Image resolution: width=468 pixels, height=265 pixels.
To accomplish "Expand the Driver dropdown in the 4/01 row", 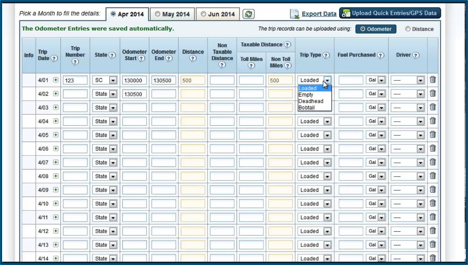I will 420,80.
